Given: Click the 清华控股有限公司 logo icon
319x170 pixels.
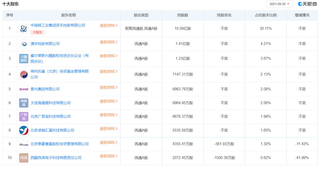Looking at the screenshot, I should coord(24,44).
